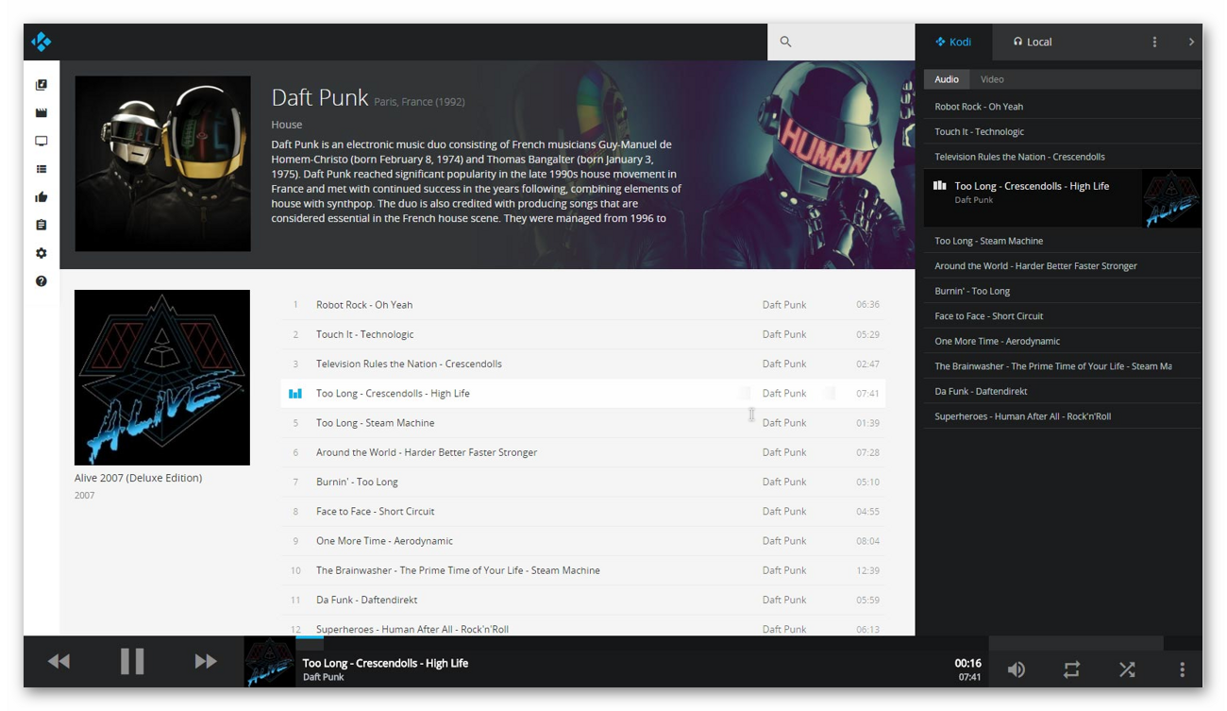The image size is (1227, 711).
Task: Toggle shuffle mode
Action: [x=1127, y=669]
